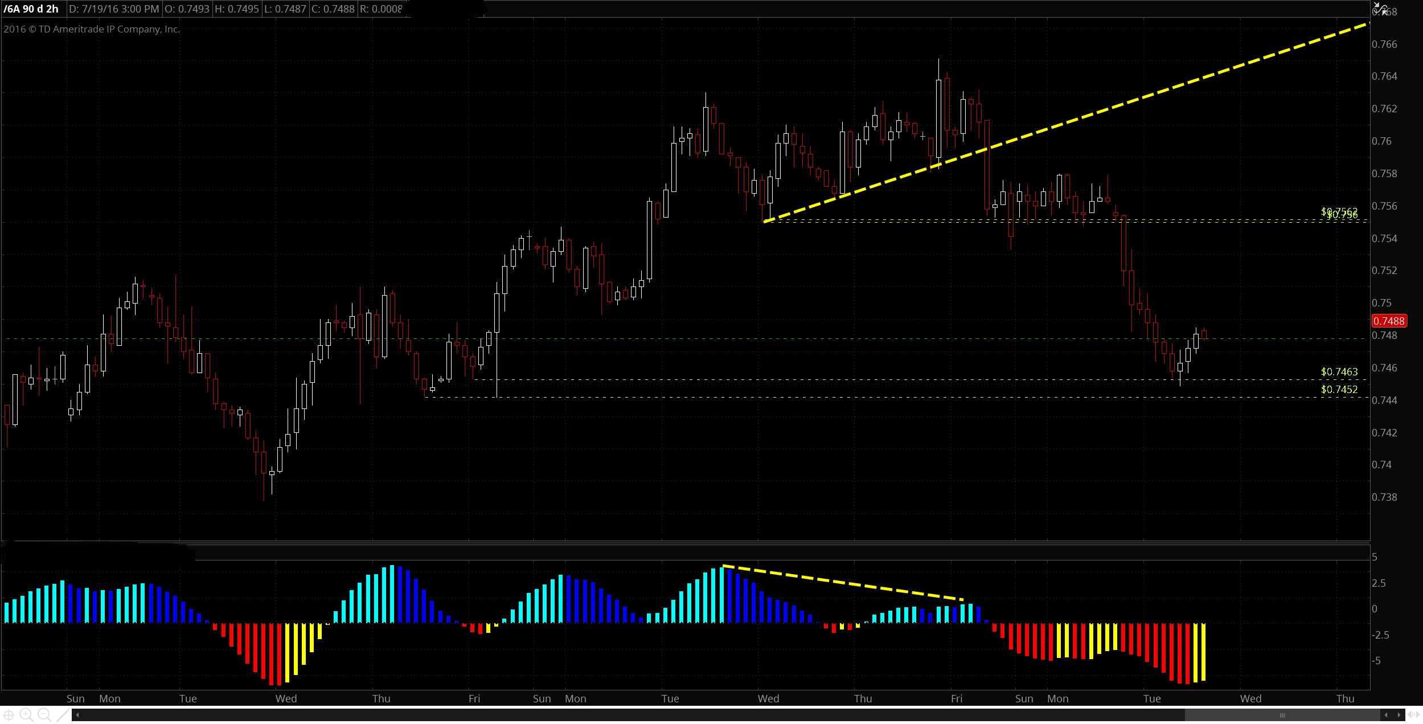
Task: Click the scroll-right arrow on chart scrollbar
Action: point(1399,715)
